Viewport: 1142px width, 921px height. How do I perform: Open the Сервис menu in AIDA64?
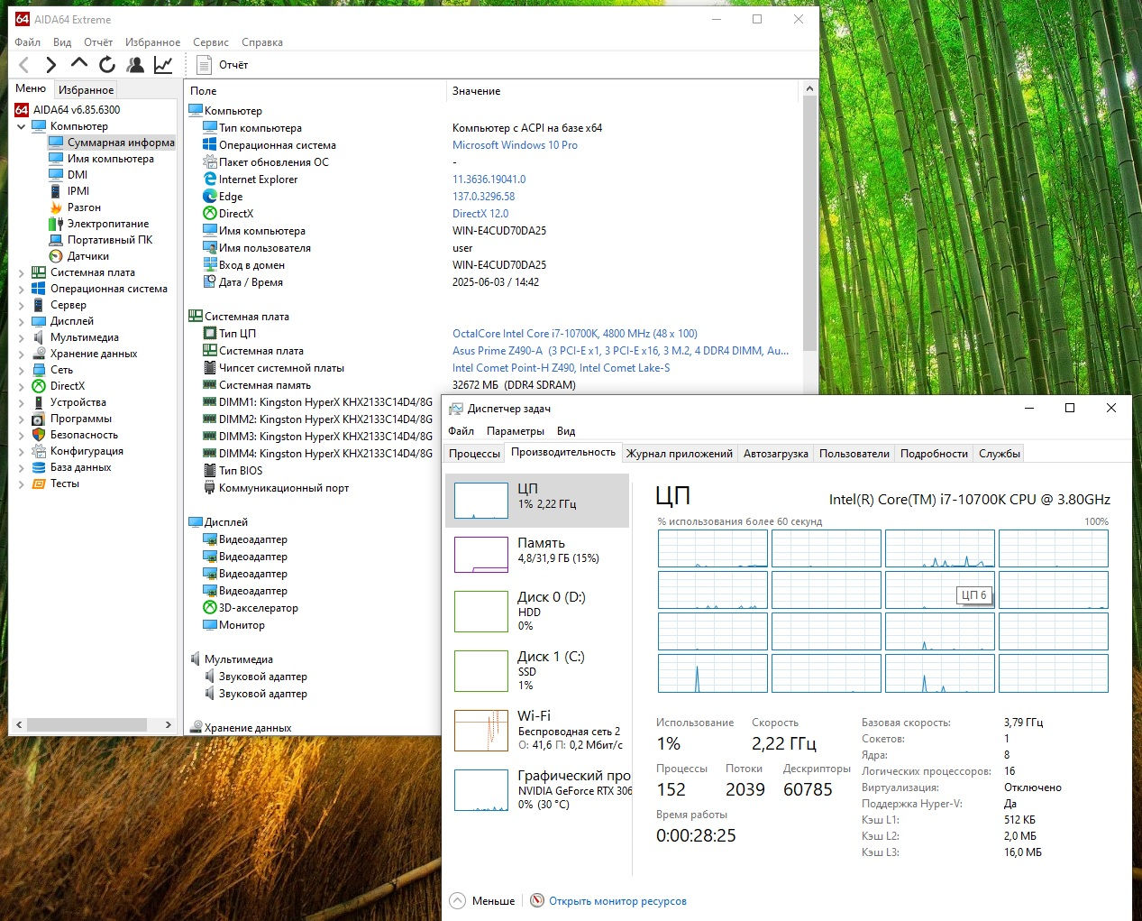tap(211, 42)
